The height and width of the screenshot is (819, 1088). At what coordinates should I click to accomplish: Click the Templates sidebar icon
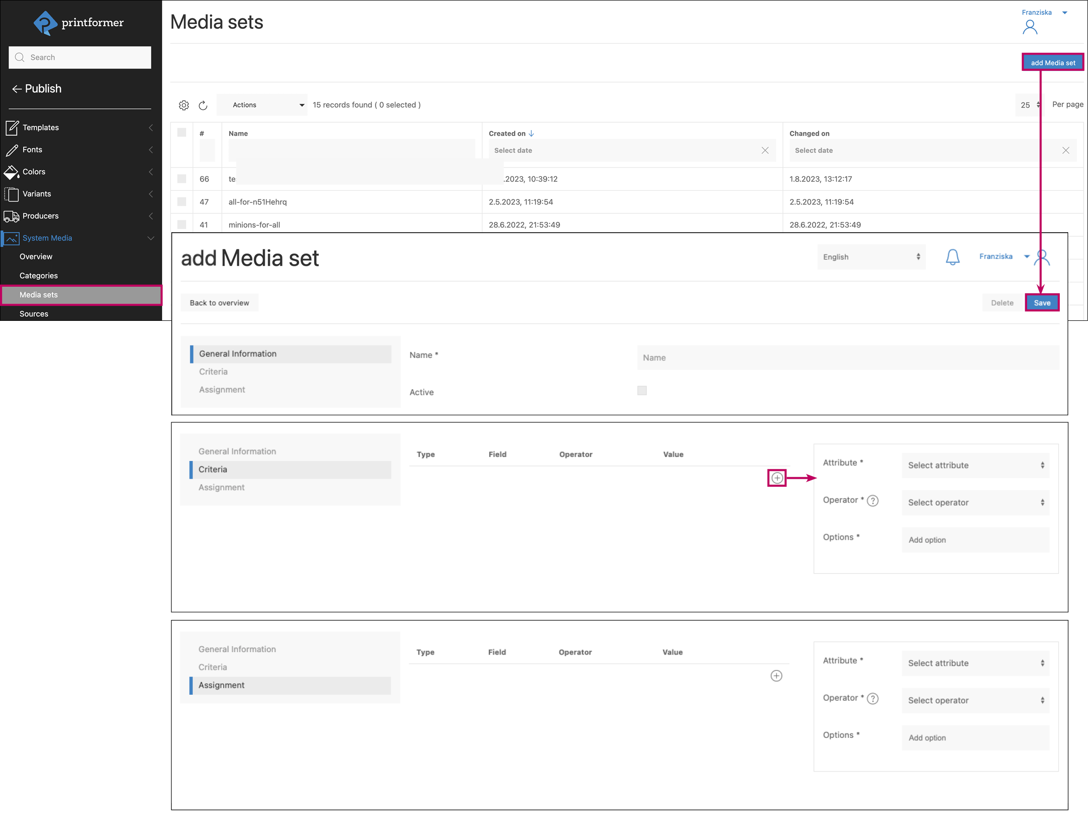point(12,128)
